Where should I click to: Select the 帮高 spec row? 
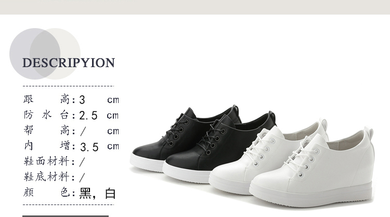pyautogui.click(x=71, y=131)
